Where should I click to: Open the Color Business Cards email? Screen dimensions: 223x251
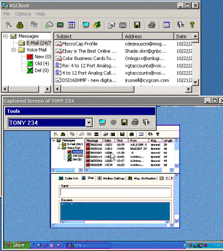click(x=89, y=58)
